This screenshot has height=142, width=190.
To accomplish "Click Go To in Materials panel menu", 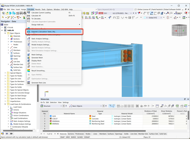I will (x=42, y=102).
